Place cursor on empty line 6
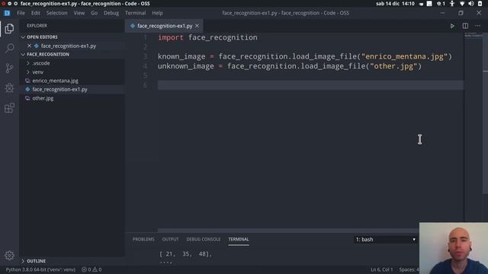The height and width of the screenshot is (274, 488). coord(310,84)
